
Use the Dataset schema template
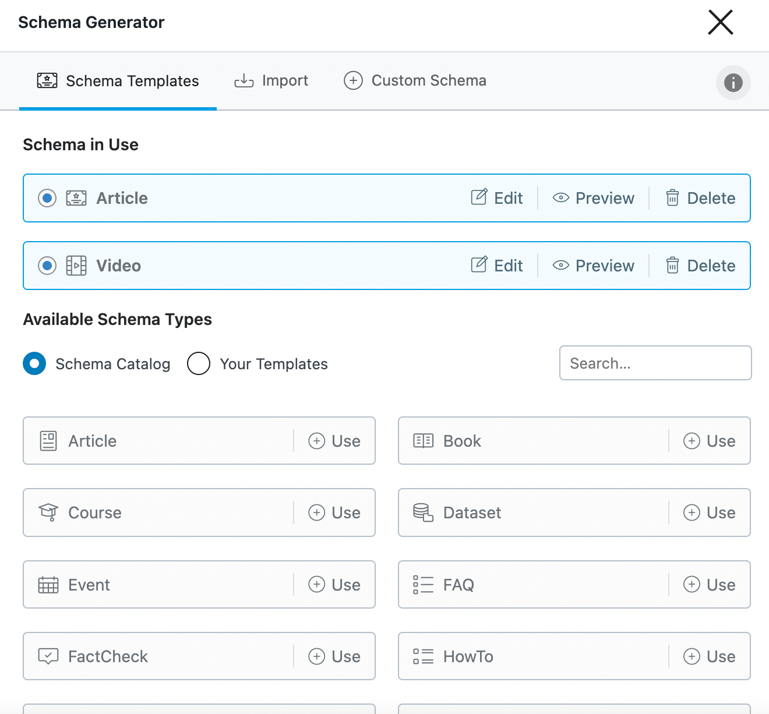click(x=710, y=512)
